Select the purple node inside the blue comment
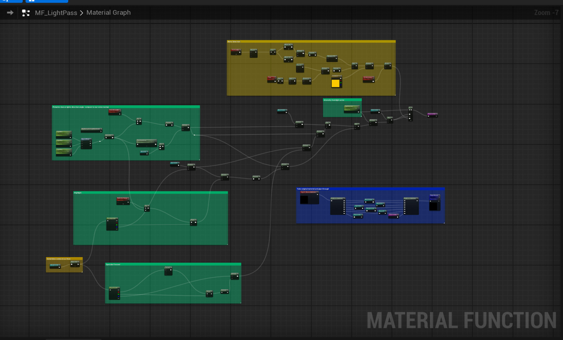The height and width of the screenshot is (340, 563). coord(394,216)
